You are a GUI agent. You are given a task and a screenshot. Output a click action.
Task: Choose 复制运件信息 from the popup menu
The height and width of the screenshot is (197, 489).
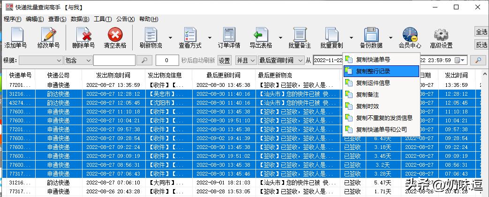(x=381, y=83)
